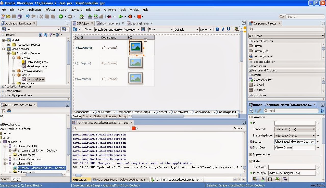Click the Cut scissors toolbar icon
The width and height of the screenshot is (326, 188).
(41, 16)
